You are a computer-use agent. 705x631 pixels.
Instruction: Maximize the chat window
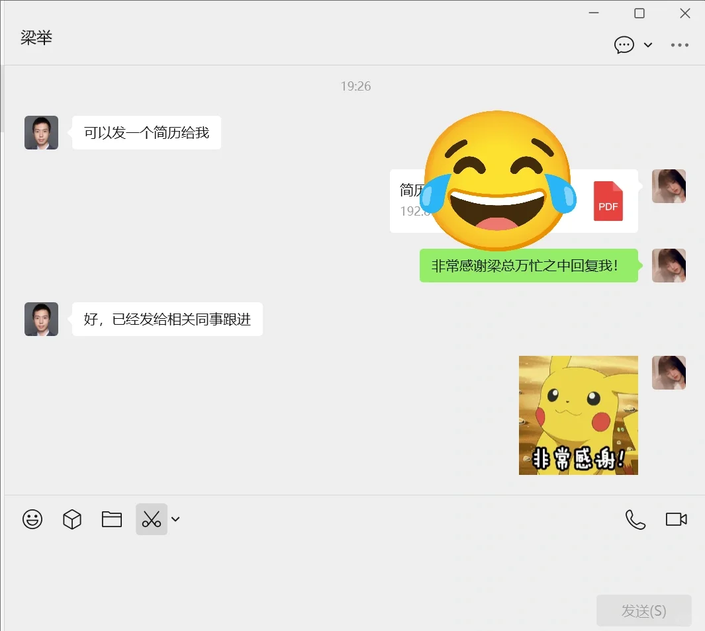[639, 13]
